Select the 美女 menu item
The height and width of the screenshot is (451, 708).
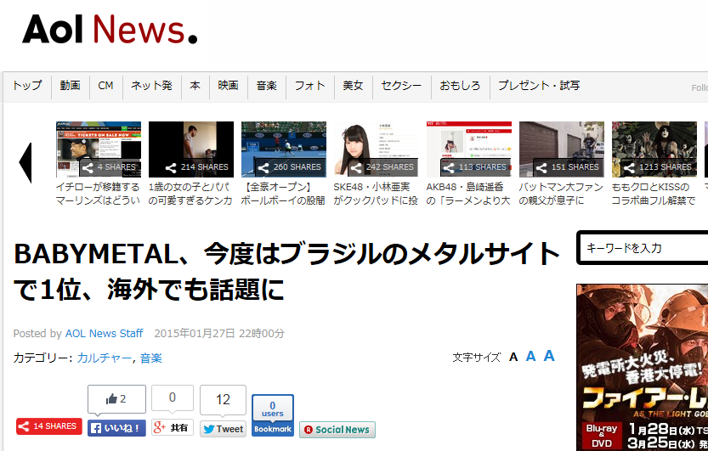[353, 85]
